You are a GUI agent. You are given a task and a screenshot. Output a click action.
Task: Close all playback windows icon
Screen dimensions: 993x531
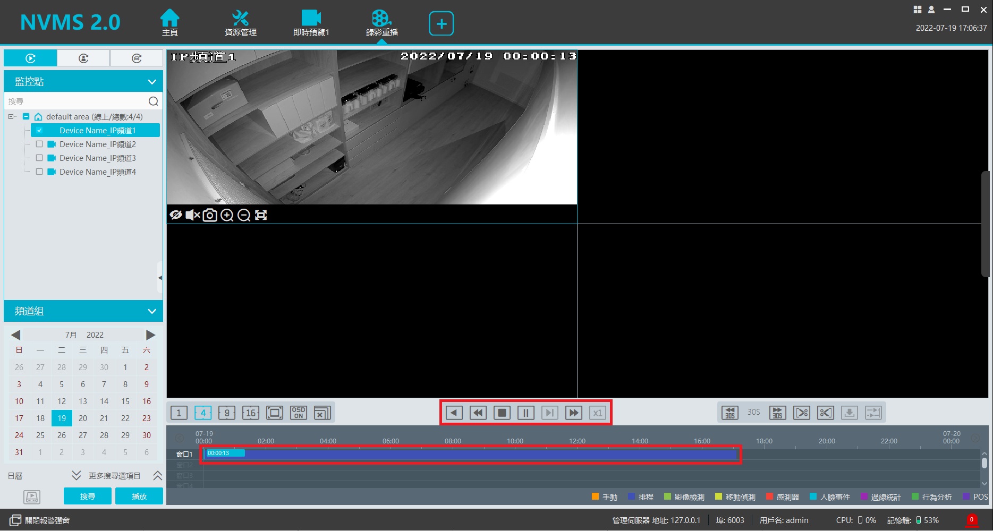pyautogui.click(x=322, y=413)
